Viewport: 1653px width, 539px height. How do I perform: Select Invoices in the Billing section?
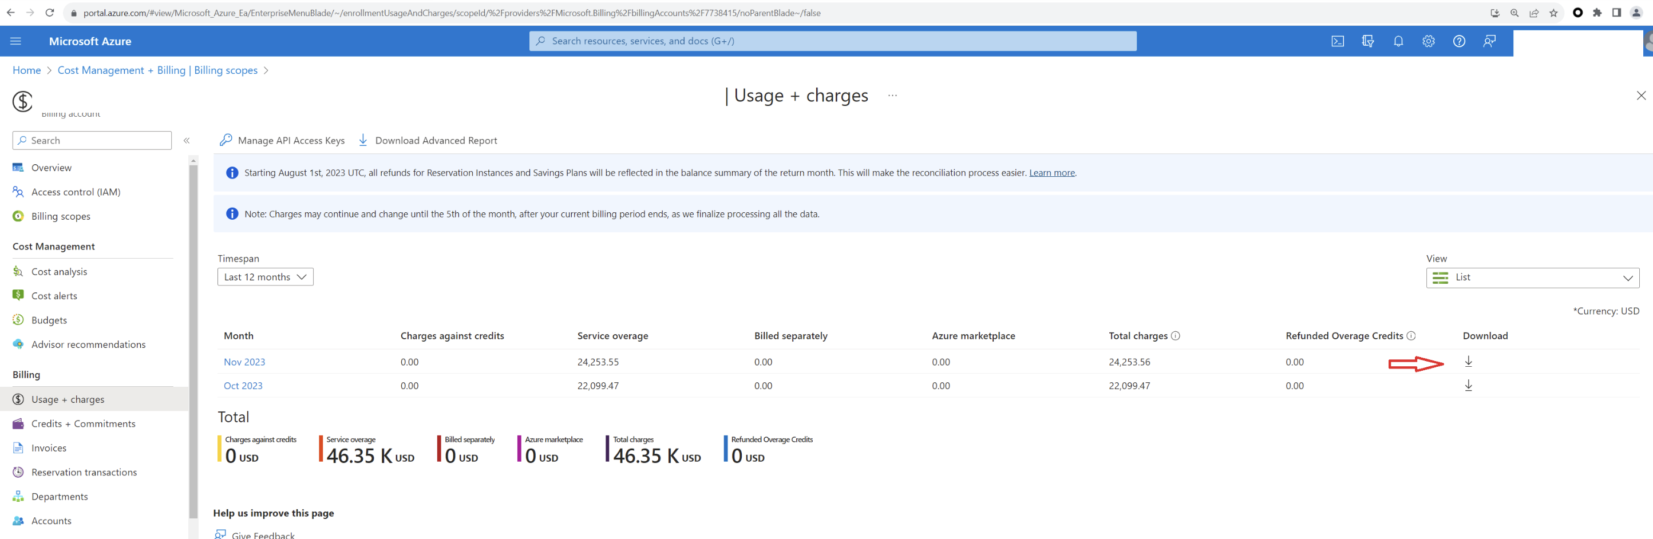(x=48, y=447)
